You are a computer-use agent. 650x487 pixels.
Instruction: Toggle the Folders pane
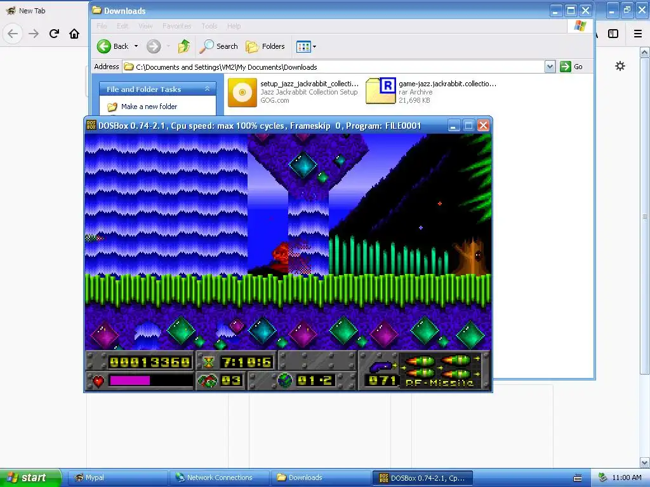click(x=265, y=46)
